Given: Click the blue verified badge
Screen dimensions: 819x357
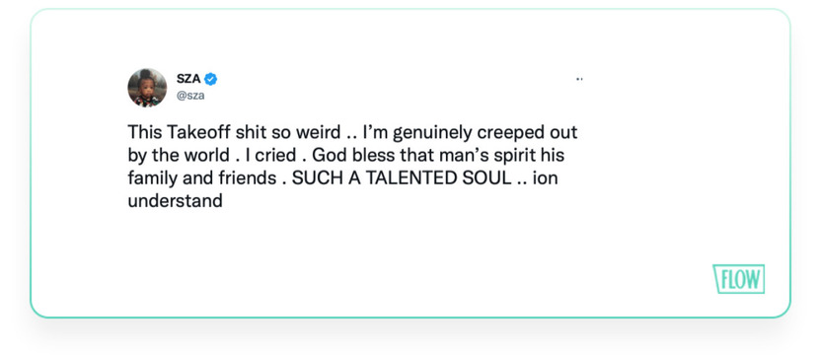Looking at the screenshot, I should [211, 79].
